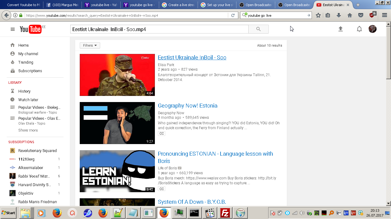Click the Firefox search box with youtube go live
The height and width of the screenshot is (219, 391).
point(276,15)
